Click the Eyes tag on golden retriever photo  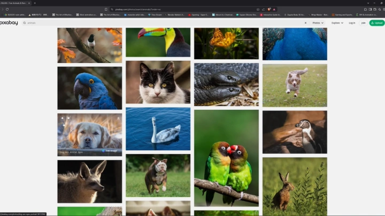[x=81, y=152]
